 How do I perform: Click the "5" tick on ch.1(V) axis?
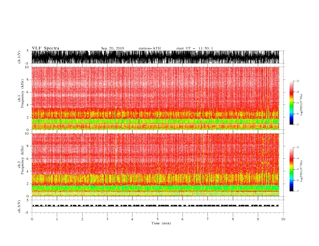click(x=28, y=51)
